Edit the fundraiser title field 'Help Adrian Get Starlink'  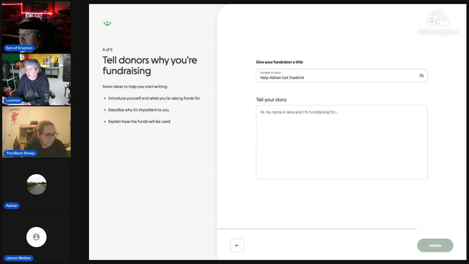click(341, 76)
